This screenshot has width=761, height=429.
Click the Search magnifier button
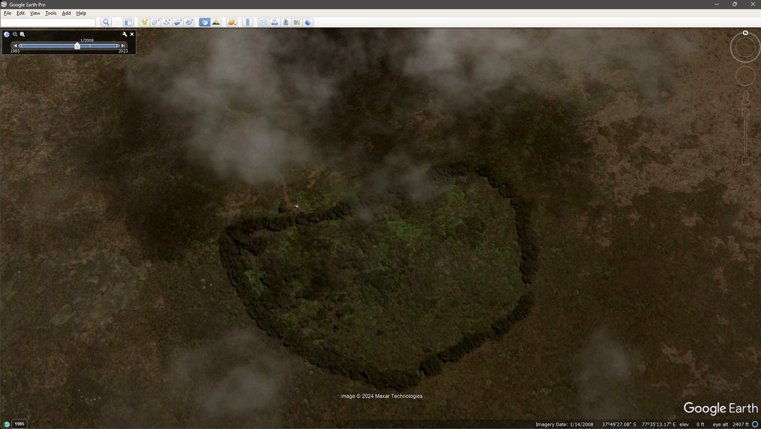106,23
